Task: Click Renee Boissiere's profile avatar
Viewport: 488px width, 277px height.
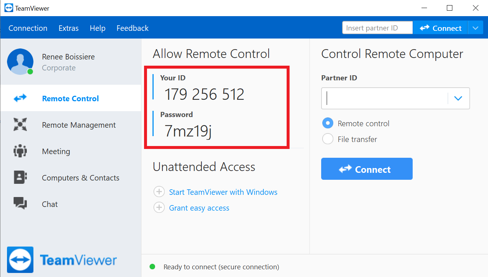Action: point(20,62)
